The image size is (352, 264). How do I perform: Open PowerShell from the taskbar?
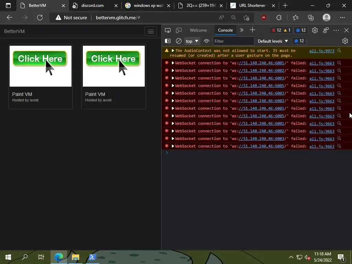click(92, 257)
